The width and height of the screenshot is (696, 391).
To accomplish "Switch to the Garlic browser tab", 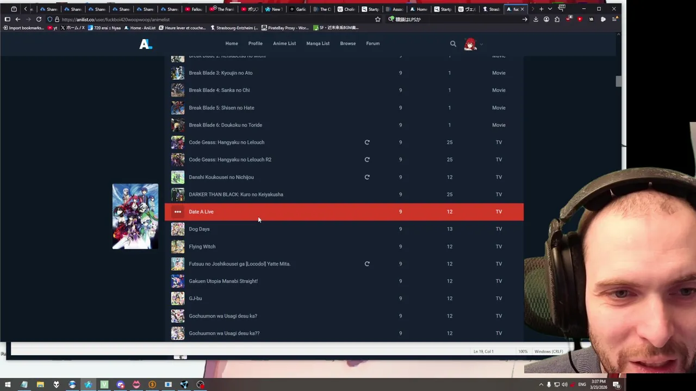I will [x=299, y=9].
